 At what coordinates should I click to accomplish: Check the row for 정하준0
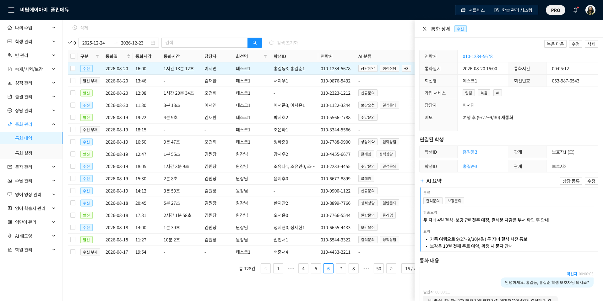73,142
